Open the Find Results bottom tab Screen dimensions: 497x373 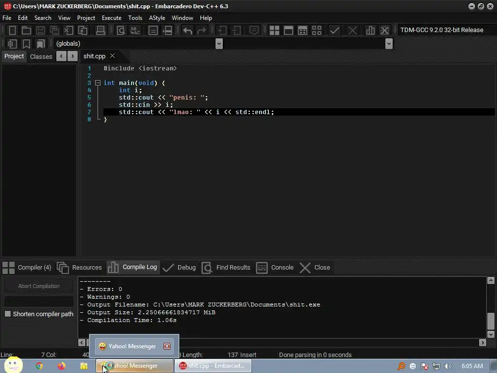pyautogui.click(x=226, y=268)
